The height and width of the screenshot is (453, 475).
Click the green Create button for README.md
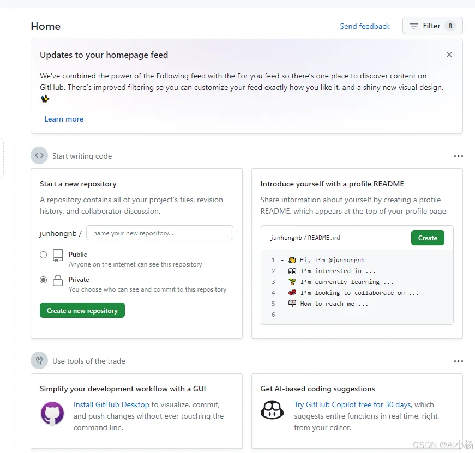pyautogui.click(x=428, y=238)
